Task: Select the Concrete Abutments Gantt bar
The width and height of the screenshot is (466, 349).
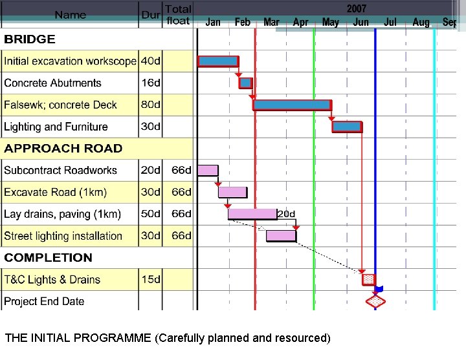Action: click(245, 83)
